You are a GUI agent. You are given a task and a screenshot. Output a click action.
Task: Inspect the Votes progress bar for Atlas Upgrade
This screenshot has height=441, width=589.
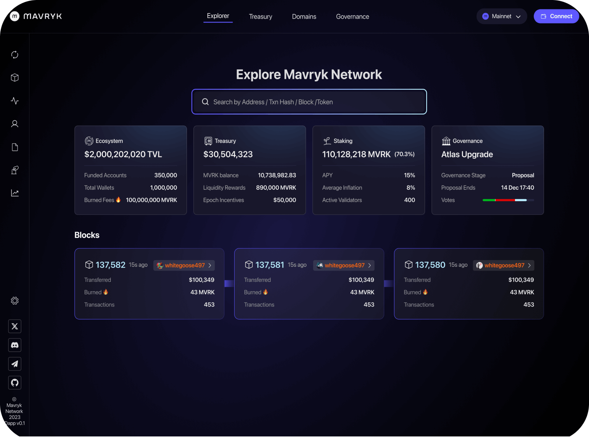click(x=508, y=200)
